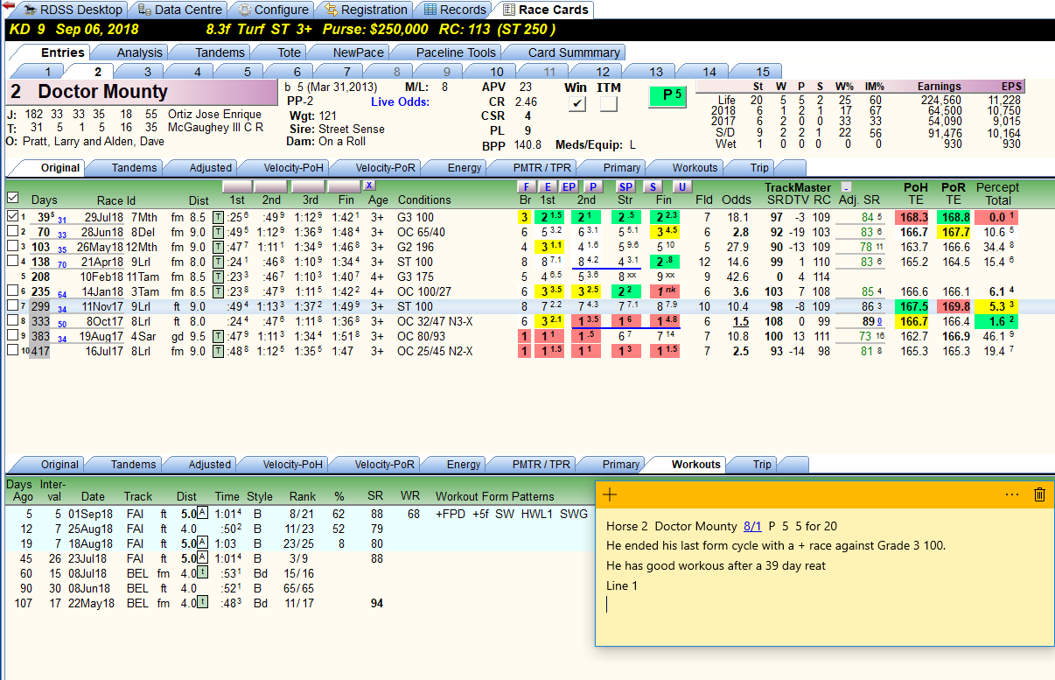Check the Win checkbox
This screenshot has height=680, width=1055.
click(576, 104)
